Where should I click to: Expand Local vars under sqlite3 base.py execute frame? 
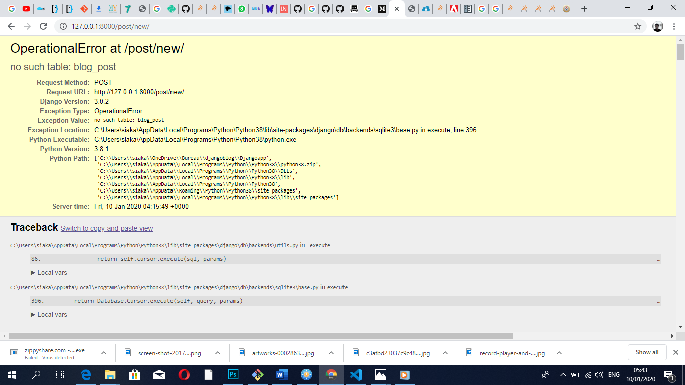click(x=49, y=314)
